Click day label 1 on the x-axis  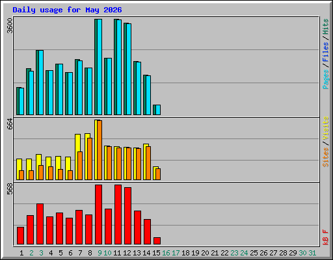21,253
